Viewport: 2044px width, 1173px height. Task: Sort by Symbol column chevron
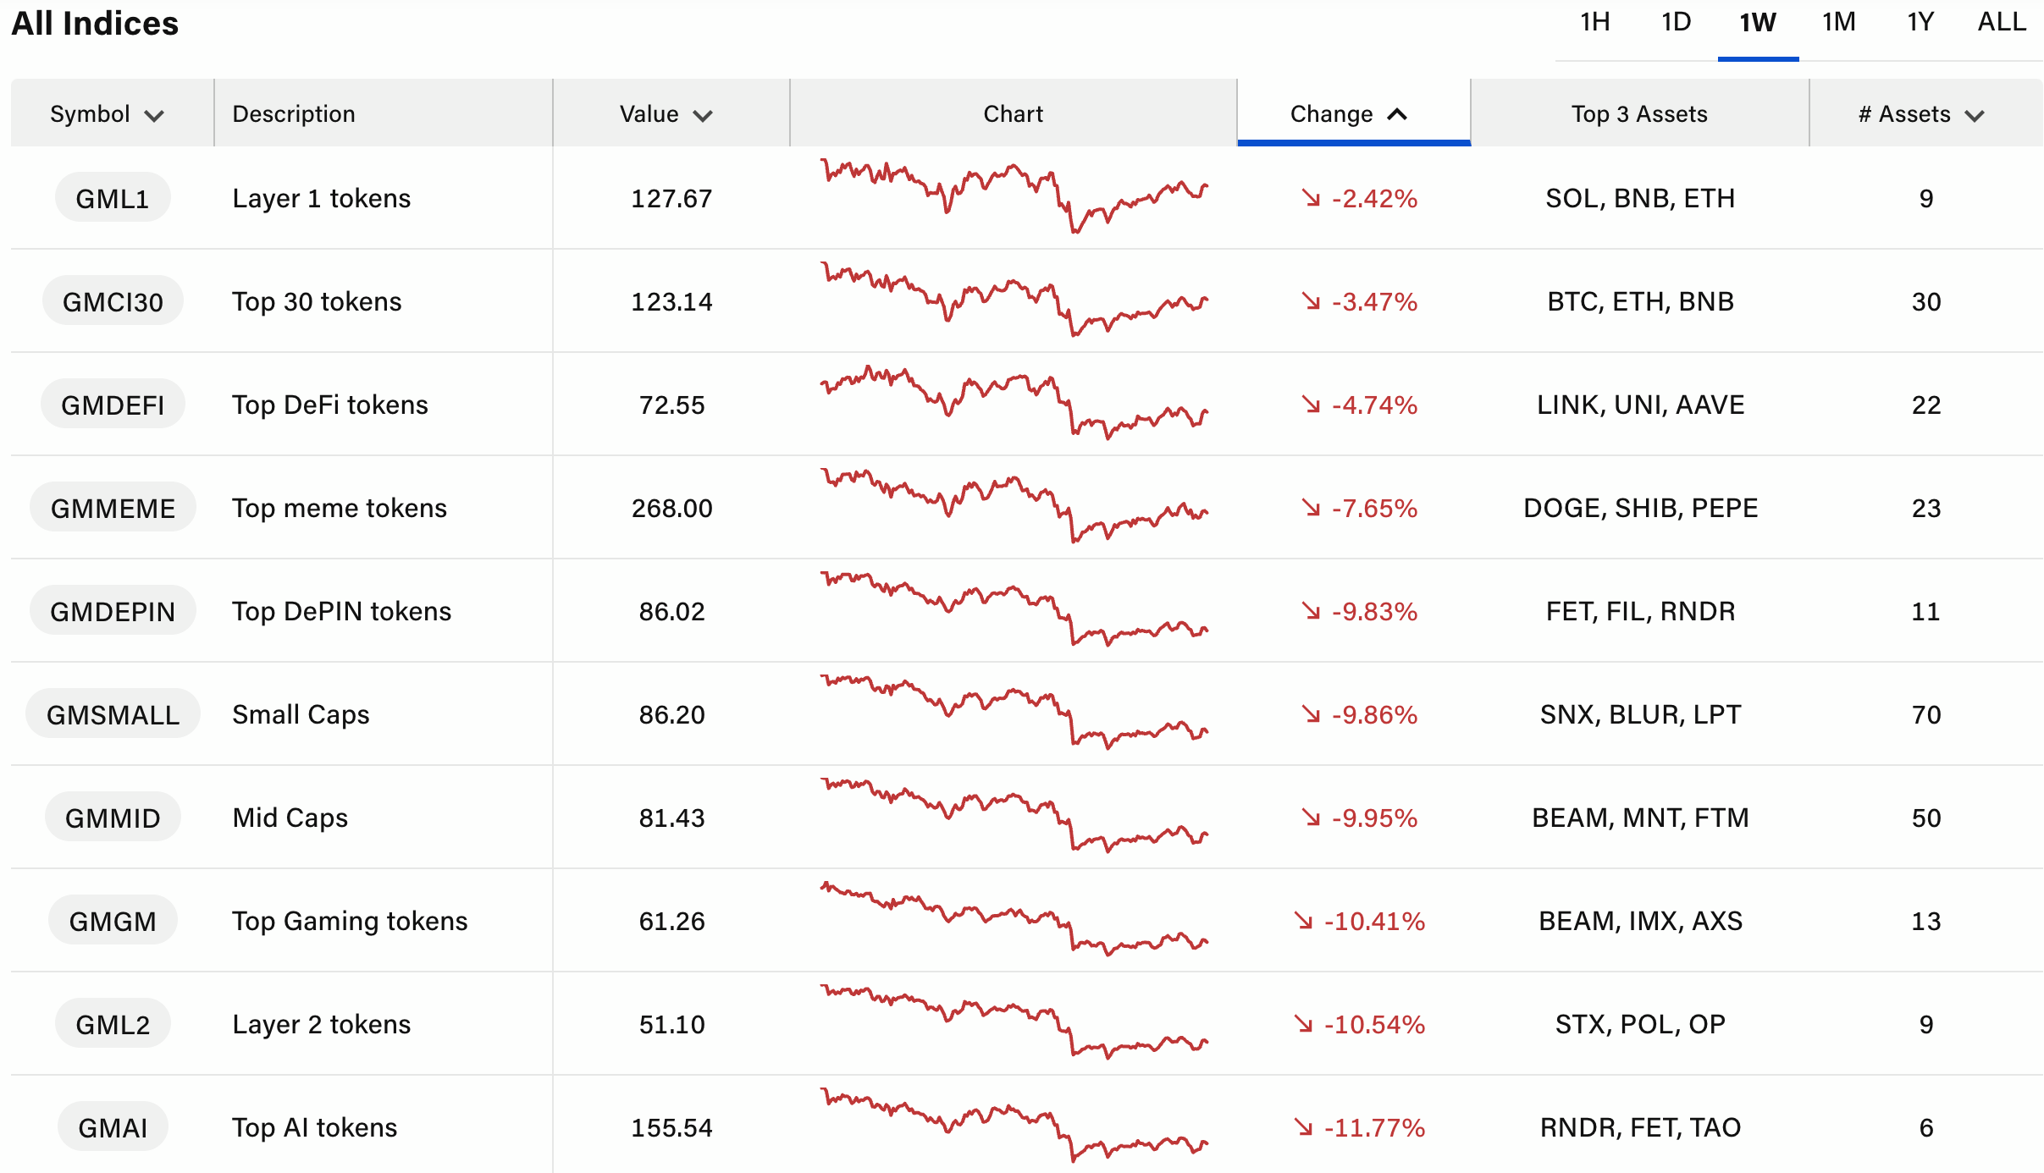[154, 115]
